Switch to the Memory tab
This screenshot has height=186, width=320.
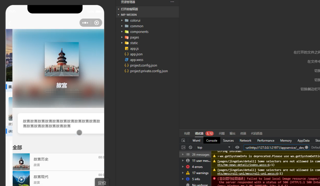[x=286, y=140]
